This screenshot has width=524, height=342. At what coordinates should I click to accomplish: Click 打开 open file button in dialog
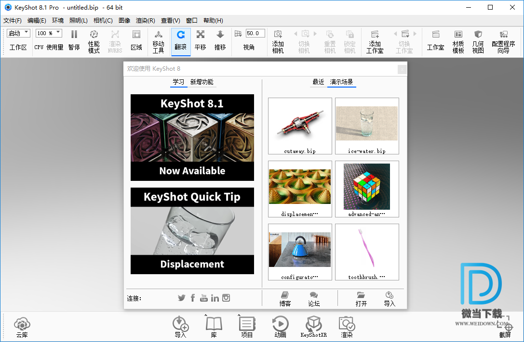point(361,299)
